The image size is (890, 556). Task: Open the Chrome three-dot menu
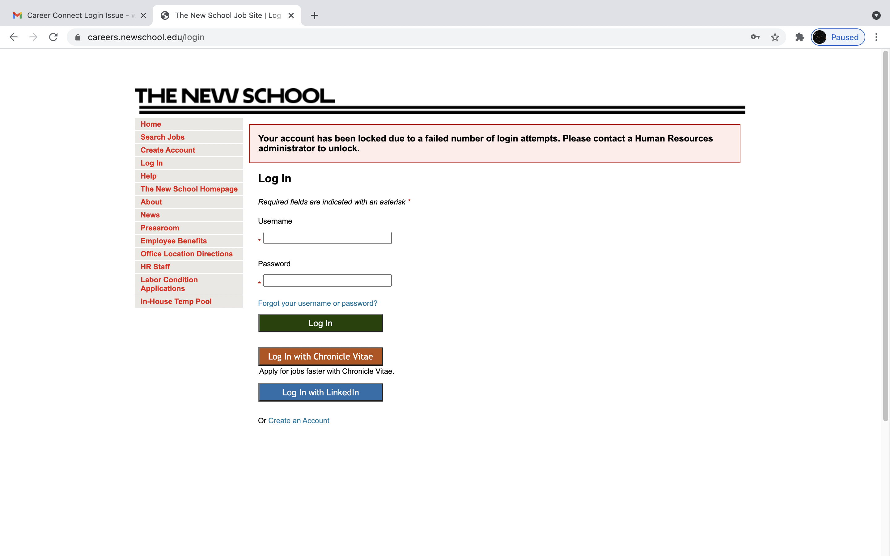(x=876, y=37)
